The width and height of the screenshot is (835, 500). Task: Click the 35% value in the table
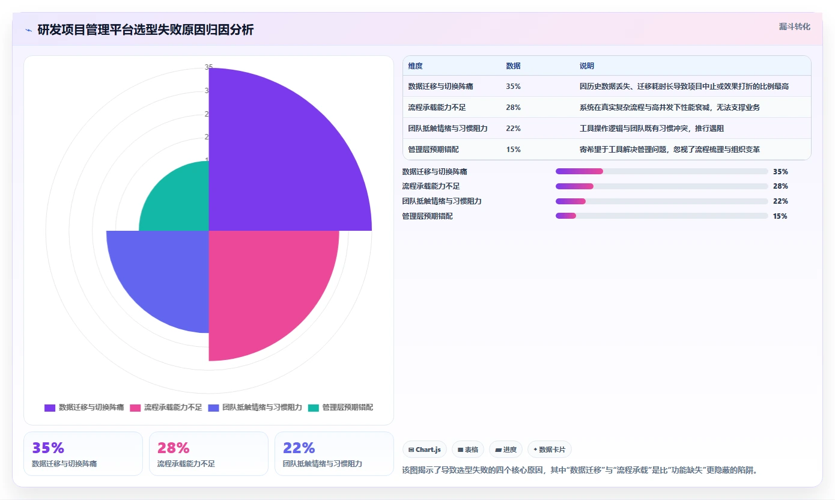514,87
